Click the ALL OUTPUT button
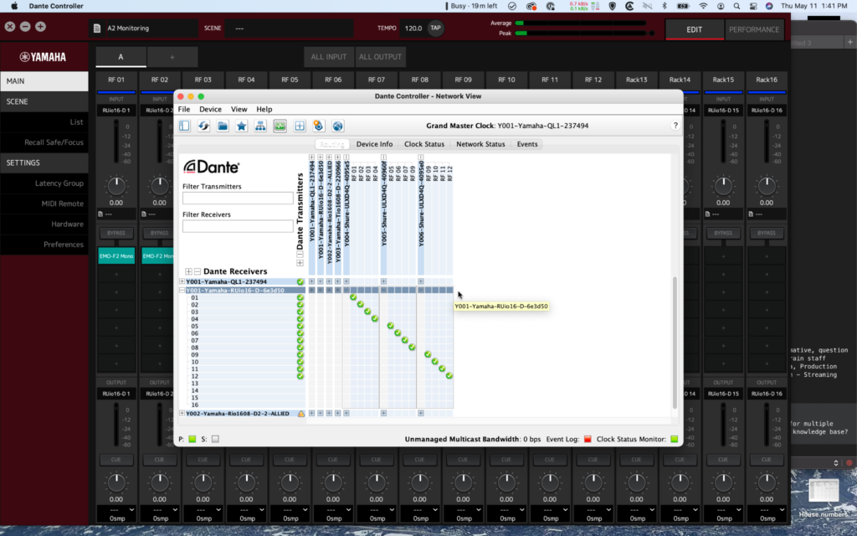Image resolution: width=857 pixels, height=536 pixels. tap(381, 57)
